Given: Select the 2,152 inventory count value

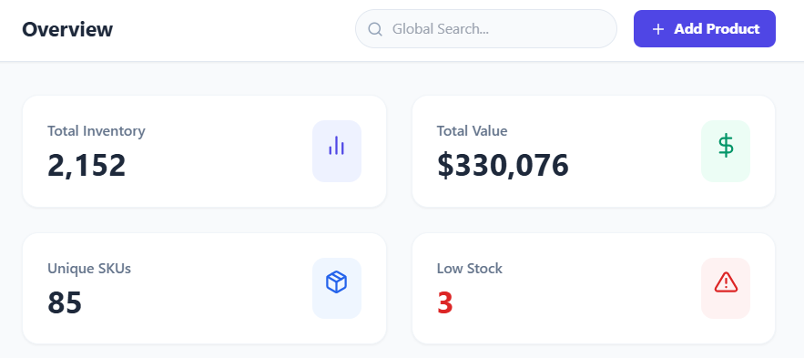Looking at the screenshot, I should (87, 165).
